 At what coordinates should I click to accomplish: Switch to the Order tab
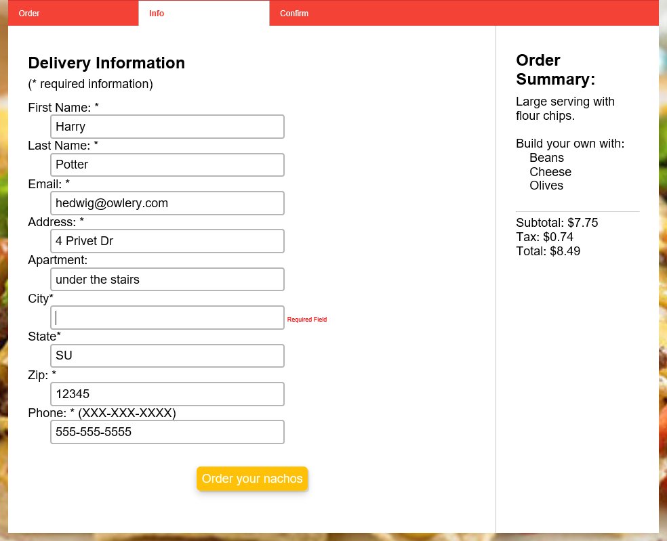tap(29, 14)
